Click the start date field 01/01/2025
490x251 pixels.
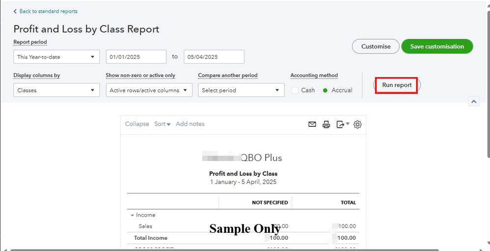[x=136, y=57]
